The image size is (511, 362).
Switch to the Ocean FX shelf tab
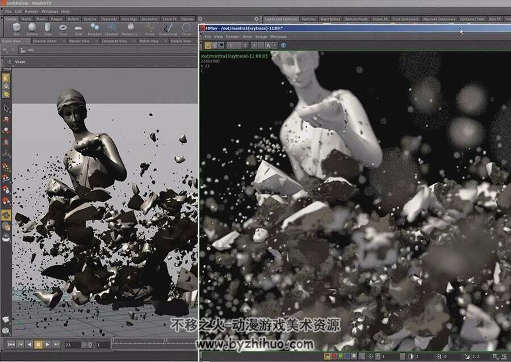click(x=380, y=19)
